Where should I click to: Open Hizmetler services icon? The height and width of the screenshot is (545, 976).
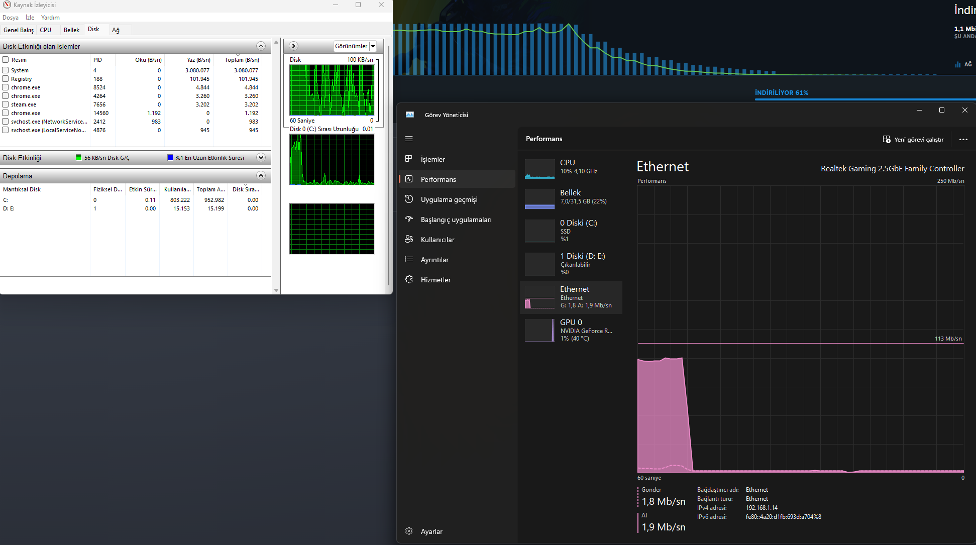click(409, 279)
